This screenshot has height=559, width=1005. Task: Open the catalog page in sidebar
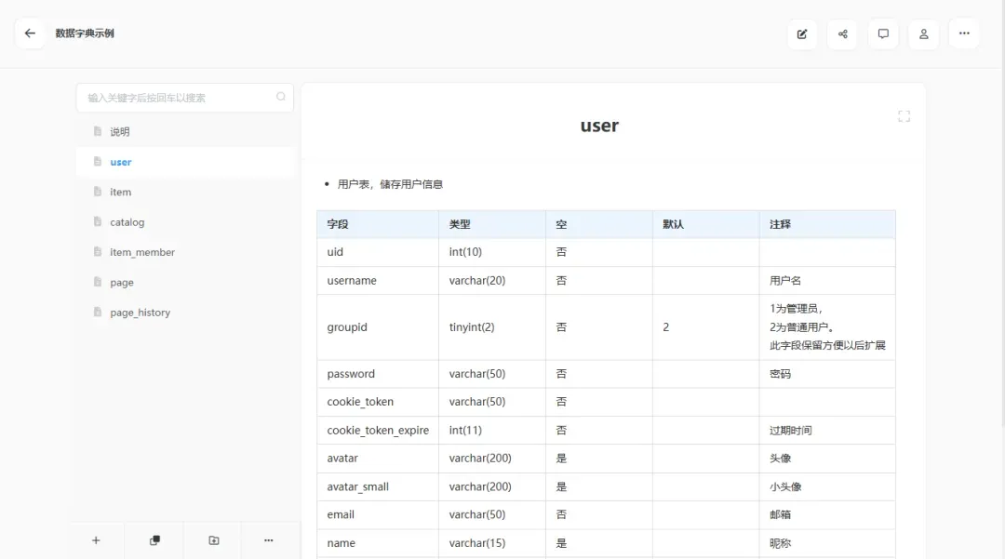tap(127, 222)
